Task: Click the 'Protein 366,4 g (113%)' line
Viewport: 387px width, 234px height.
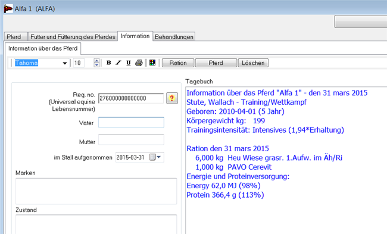Action: pos(225,195)
